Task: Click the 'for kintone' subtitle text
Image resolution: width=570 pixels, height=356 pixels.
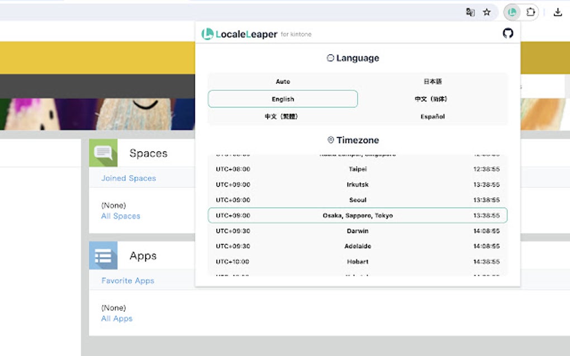Action: point(296,34)
